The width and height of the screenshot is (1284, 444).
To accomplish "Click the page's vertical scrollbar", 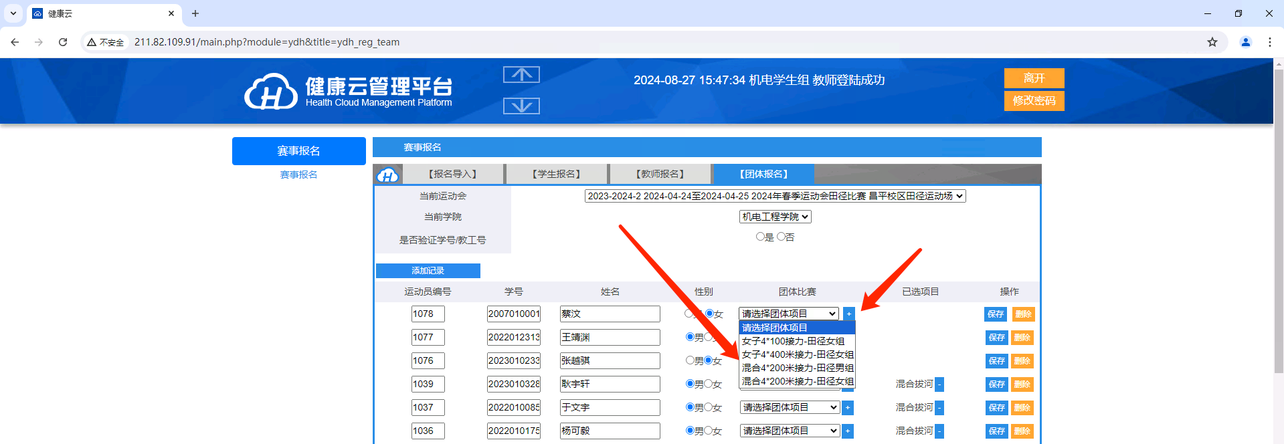I will [1279, 221].
